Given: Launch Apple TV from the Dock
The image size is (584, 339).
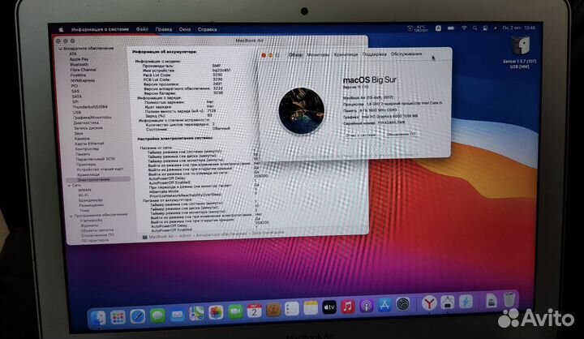Looking at the screenshot, I should 329,307.
